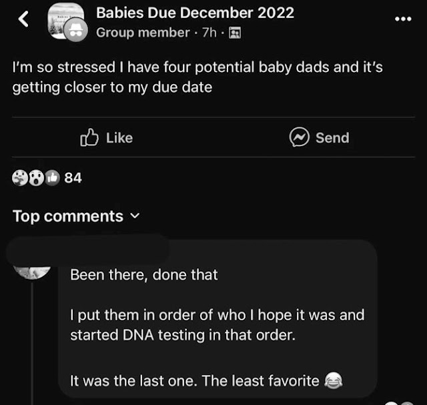
Task: Open the anonymous member avatar icon
Action: pos(75,30)
